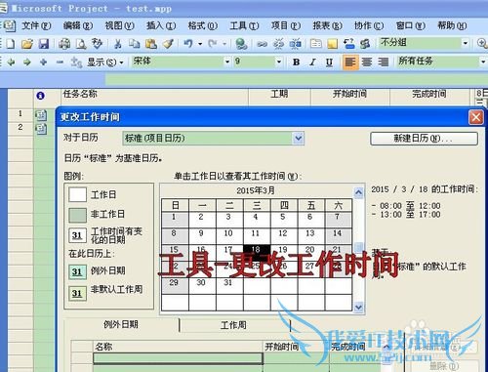Open the 工具 menu

(244, 25)
